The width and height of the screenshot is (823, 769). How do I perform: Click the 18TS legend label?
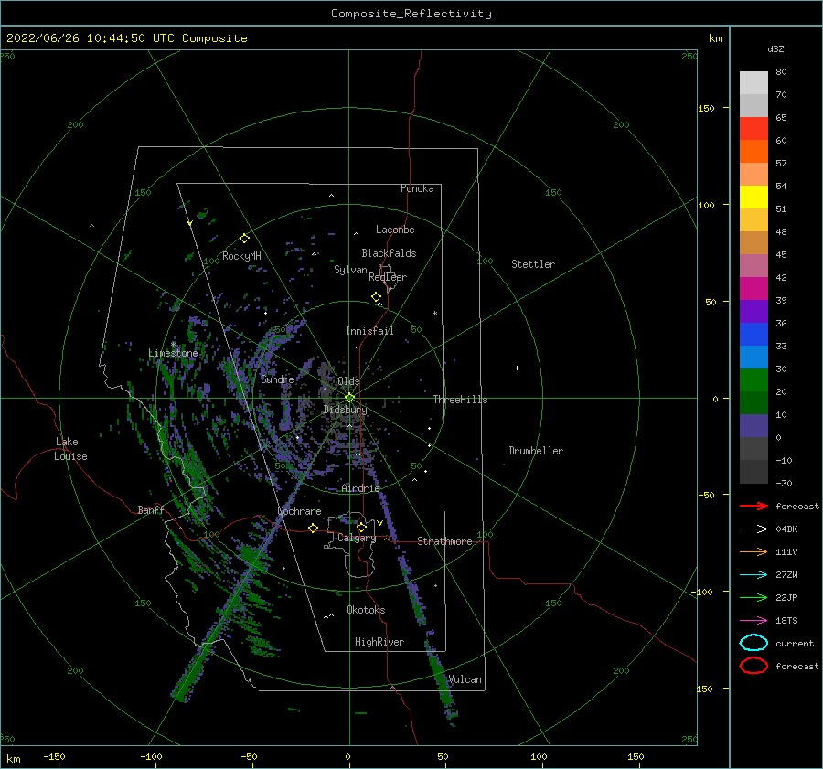coord(786,621)
